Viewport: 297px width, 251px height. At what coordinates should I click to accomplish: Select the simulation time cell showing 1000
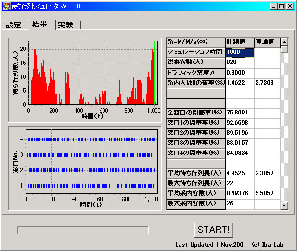239,52
